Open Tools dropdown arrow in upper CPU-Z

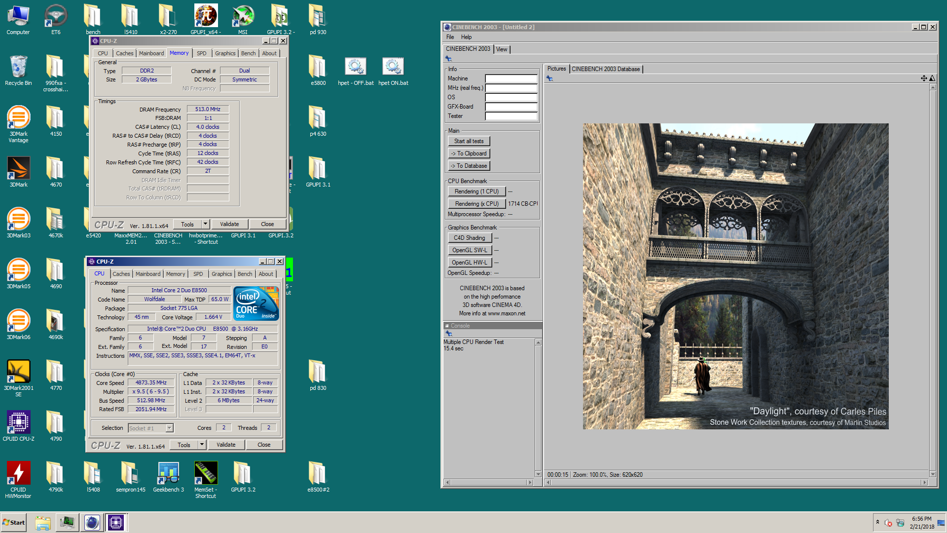click(x=205, y=224)
